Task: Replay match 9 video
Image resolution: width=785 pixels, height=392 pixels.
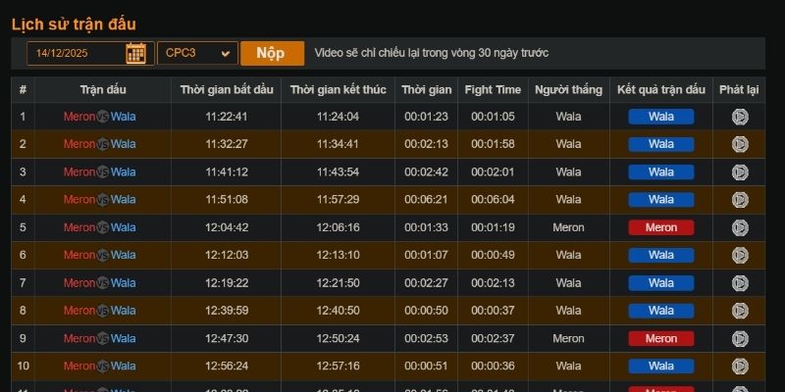Action: coord(740,338)
